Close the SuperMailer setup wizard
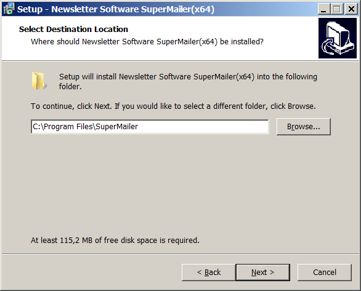This screenshot has width=361, height=291. click(351, 9)
